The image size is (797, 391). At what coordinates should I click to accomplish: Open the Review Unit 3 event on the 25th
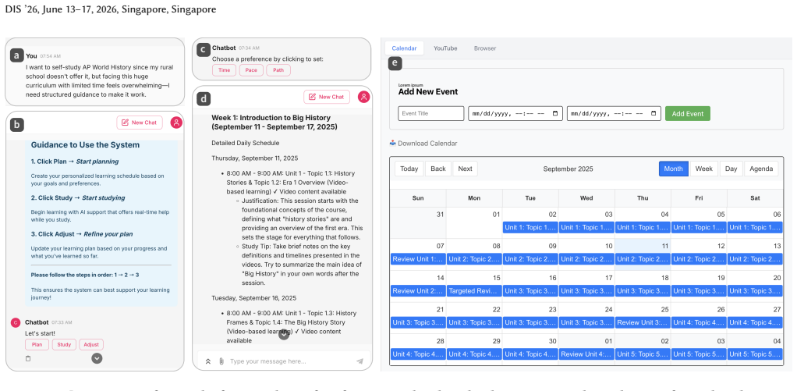[643, 322]
